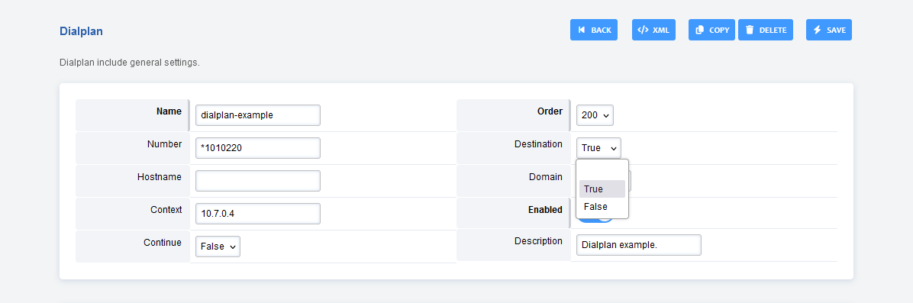Viewport: 913px width, 303px height.
Task: Click the Dialplan page heading
Action: click(82, 31)
